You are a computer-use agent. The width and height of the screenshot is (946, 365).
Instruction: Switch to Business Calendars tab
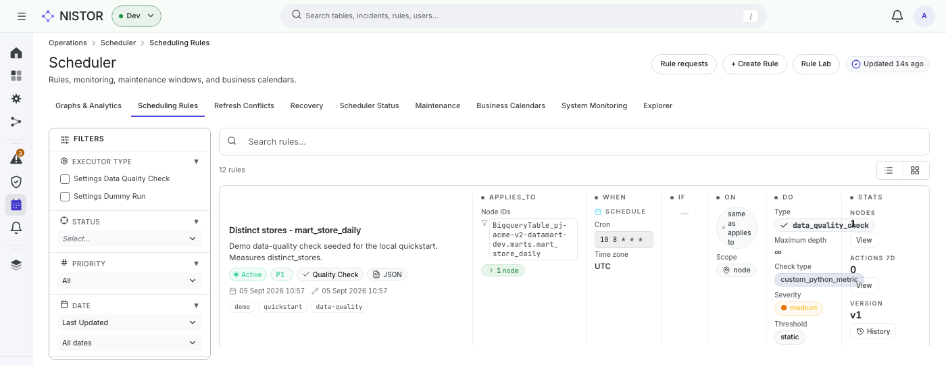click(x=511, y=105)
